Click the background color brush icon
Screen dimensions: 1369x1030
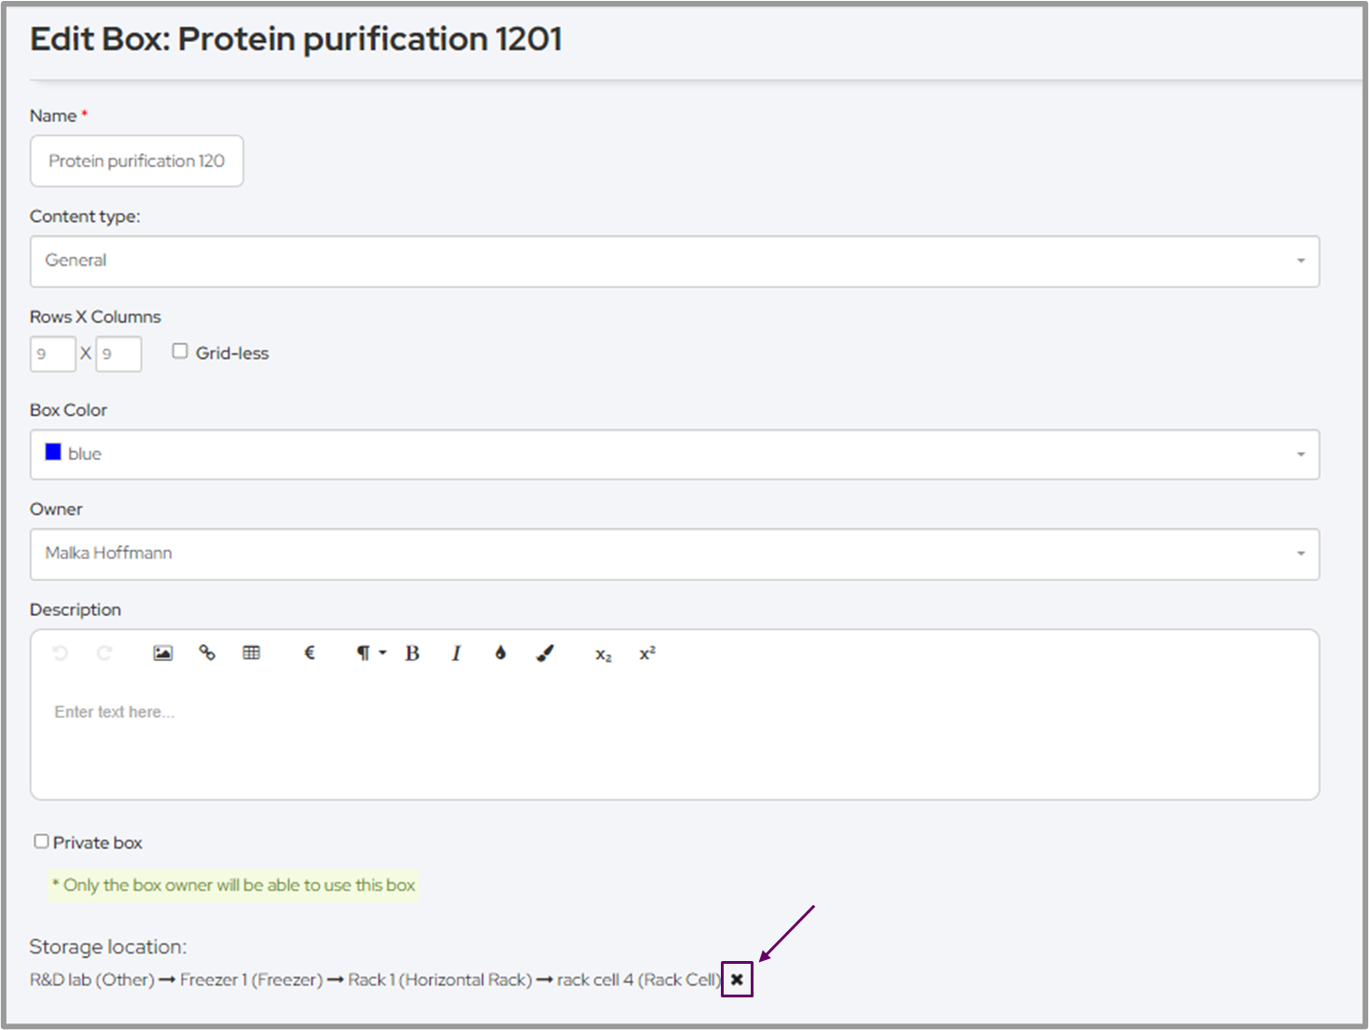(x=546, y=653)
